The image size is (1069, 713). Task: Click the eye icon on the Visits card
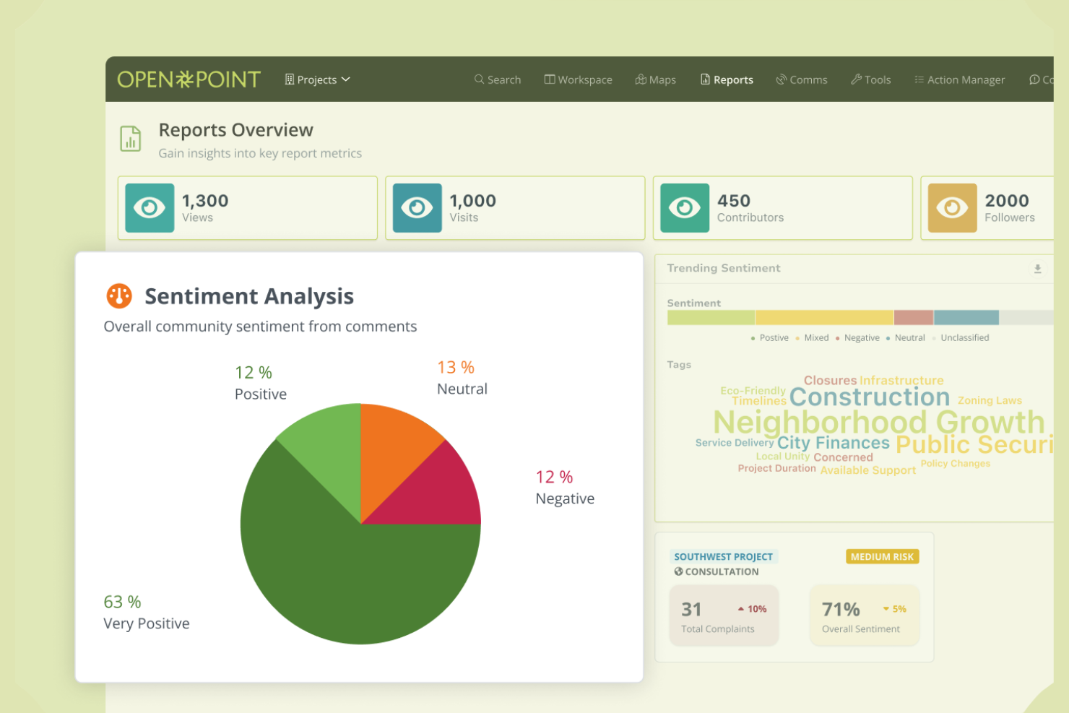coord(417,208)
